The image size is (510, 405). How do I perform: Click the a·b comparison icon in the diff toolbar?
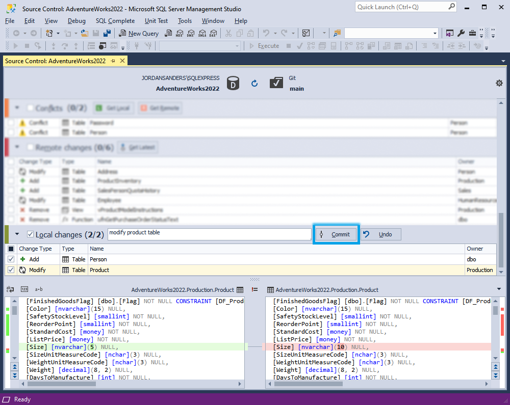coord(39,289)
